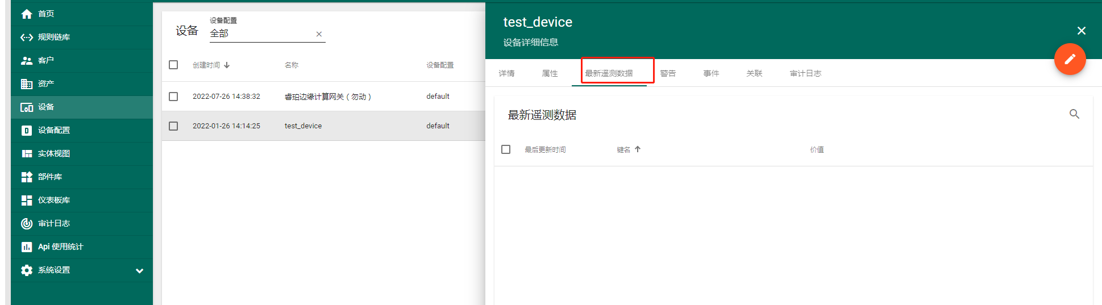Screen dimensions: 1102x305
Task: Click 名称 column header
Action: point(292,65)
